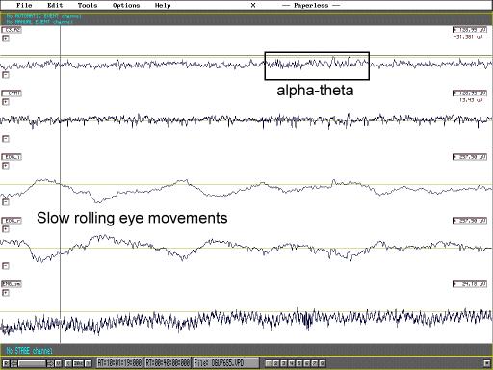Click the record position slider in the bottom toolbar

(x=32, y=363)
